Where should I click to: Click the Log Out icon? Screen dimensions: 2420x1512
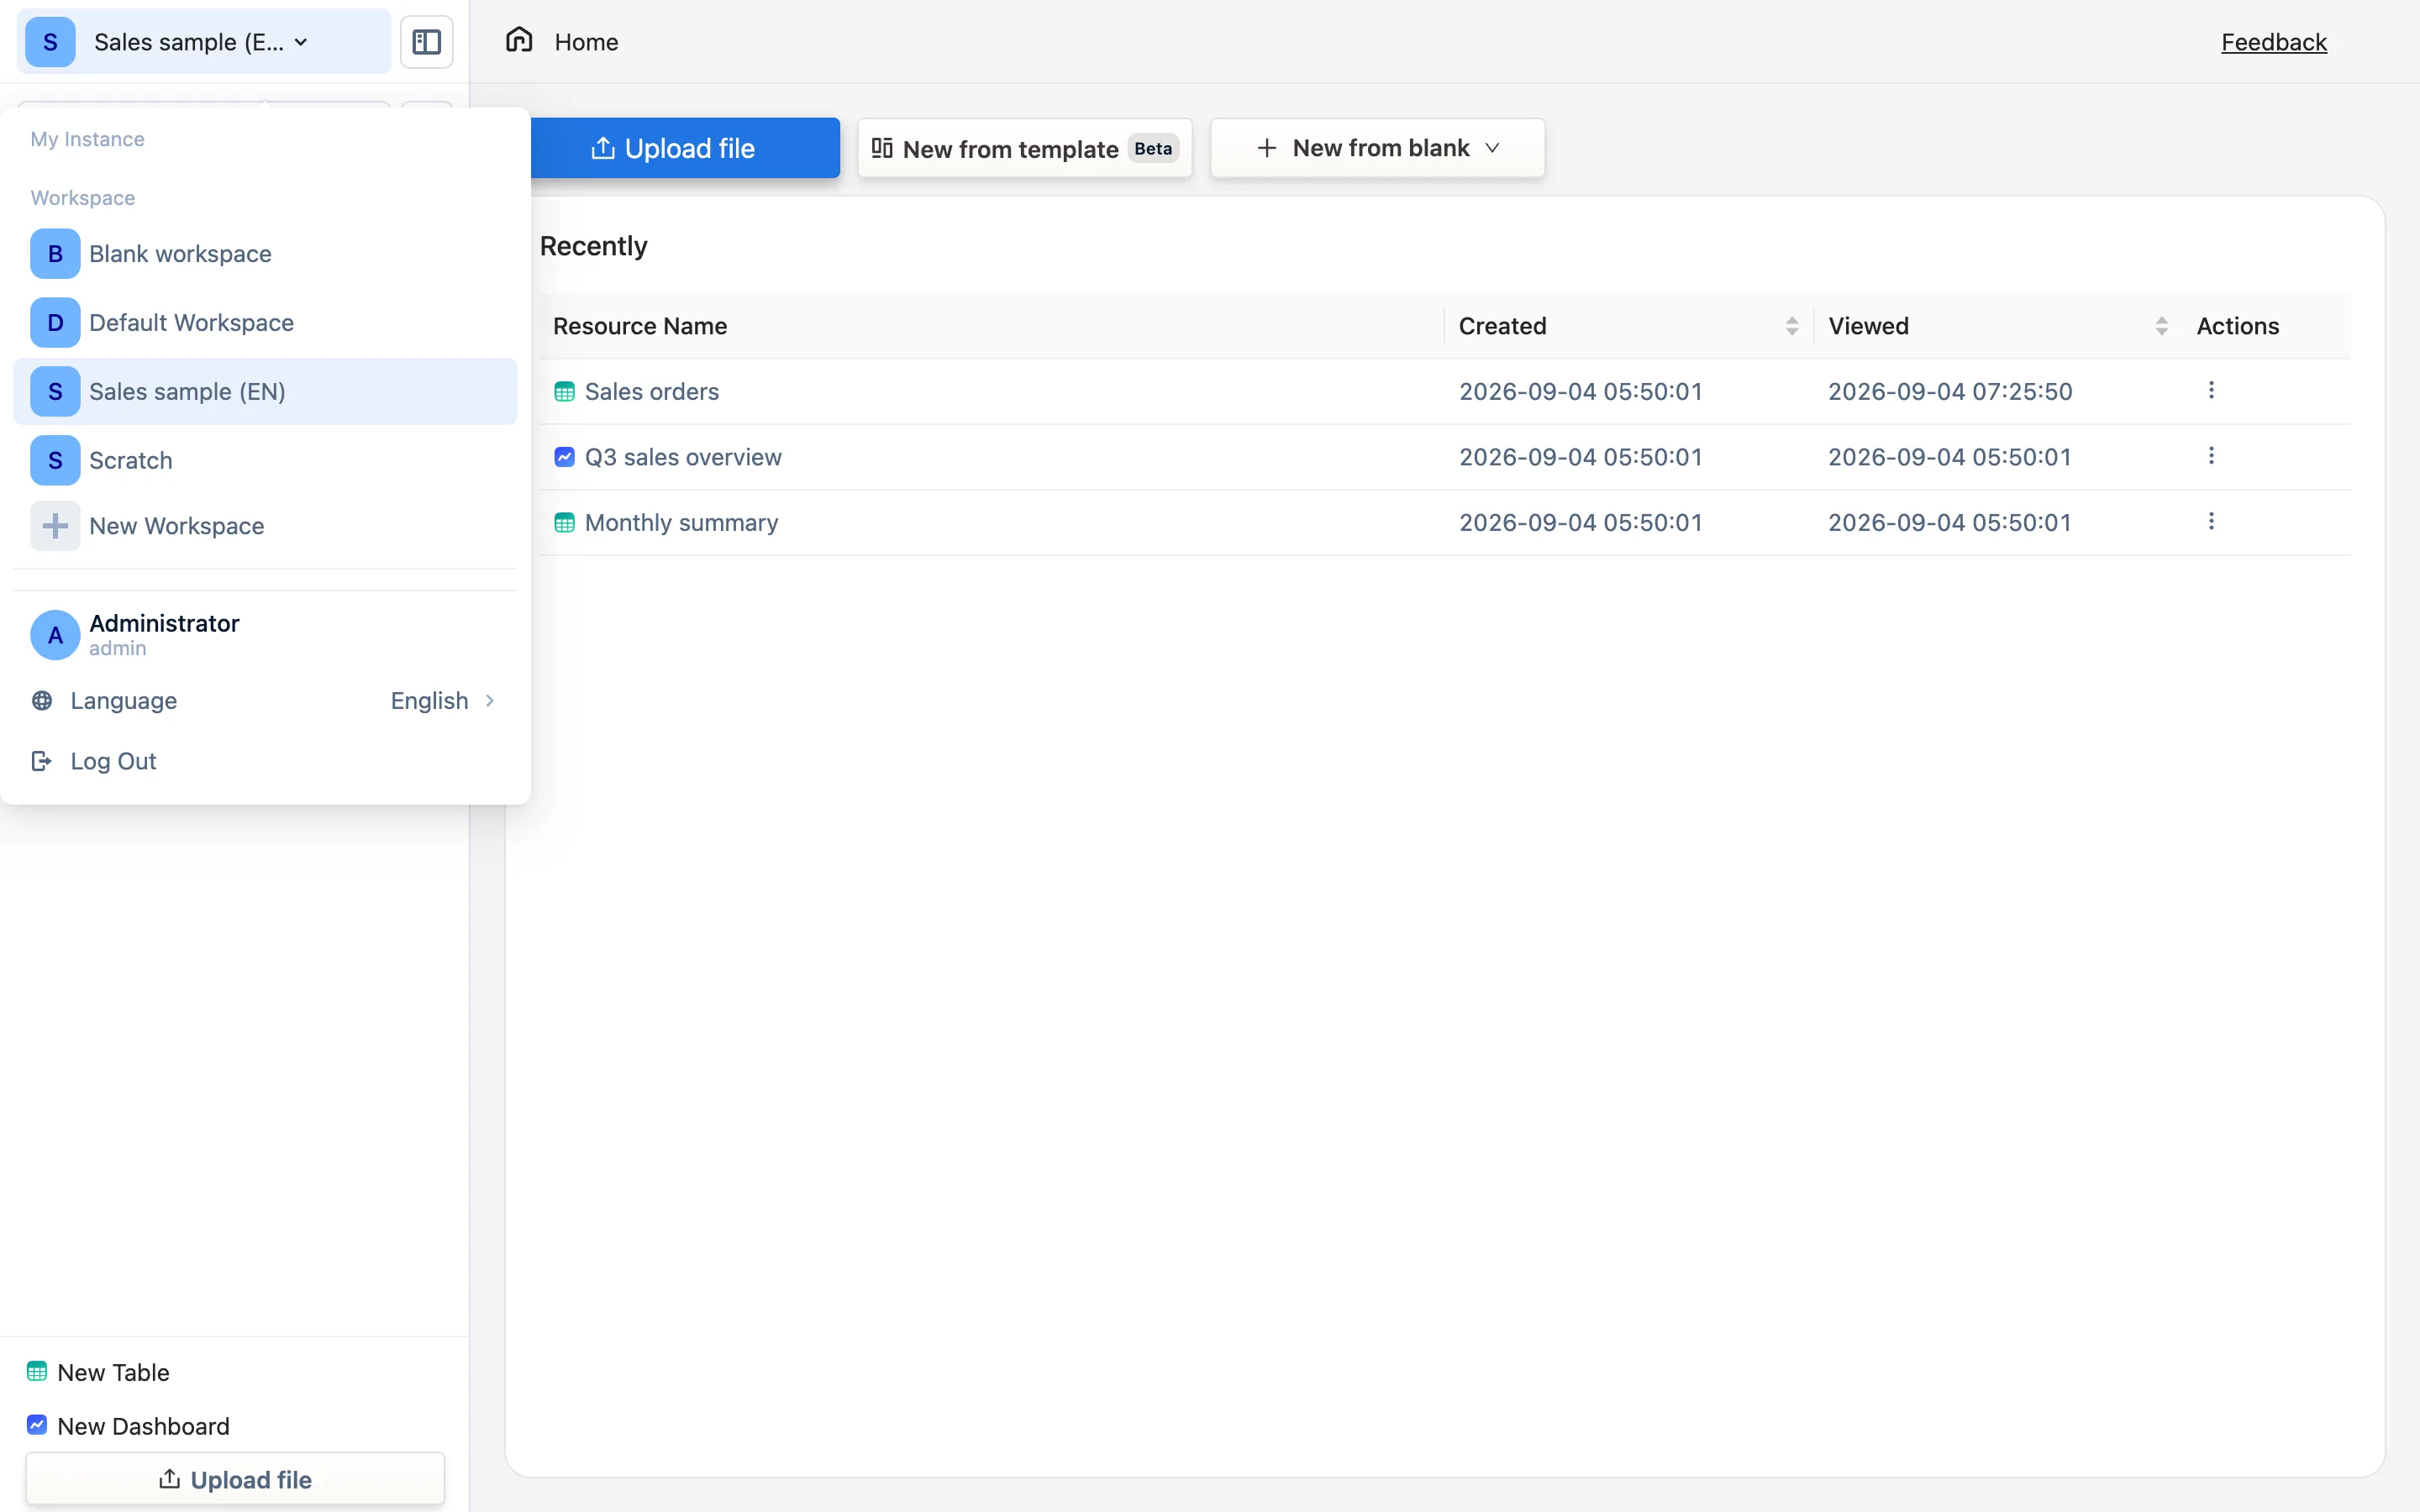pos(42,761)
